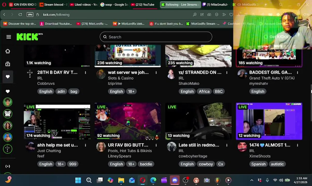Open options for BADDEST GIRL GA stream
This screenshot has width=312, height=186.
pos(297,73)
